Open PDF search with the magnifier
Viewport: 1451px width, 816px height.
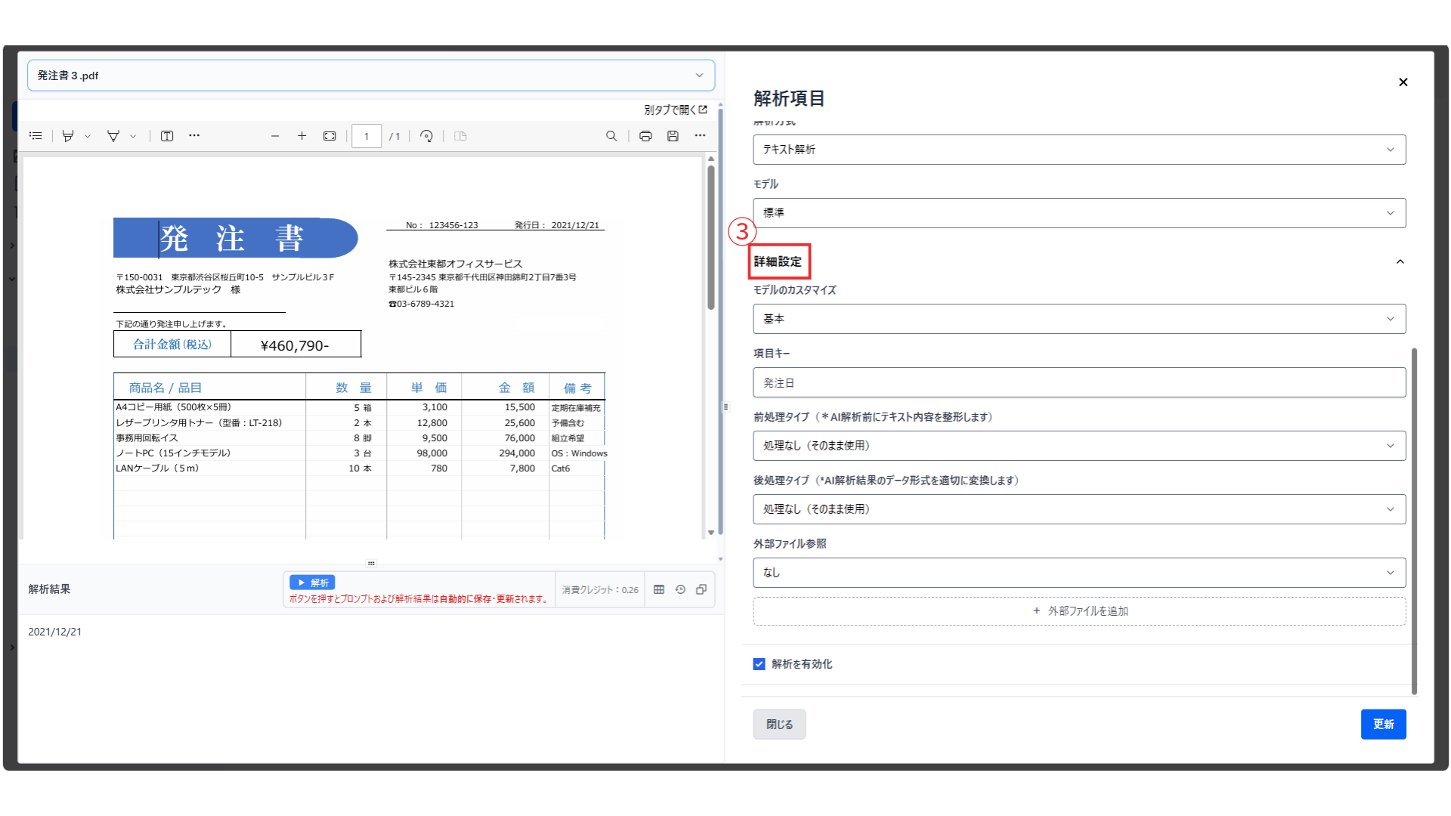[x=611, y=136]
